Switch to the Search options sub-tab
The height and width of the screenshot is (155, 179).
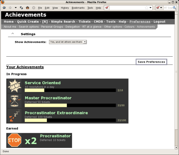point(29,27)
